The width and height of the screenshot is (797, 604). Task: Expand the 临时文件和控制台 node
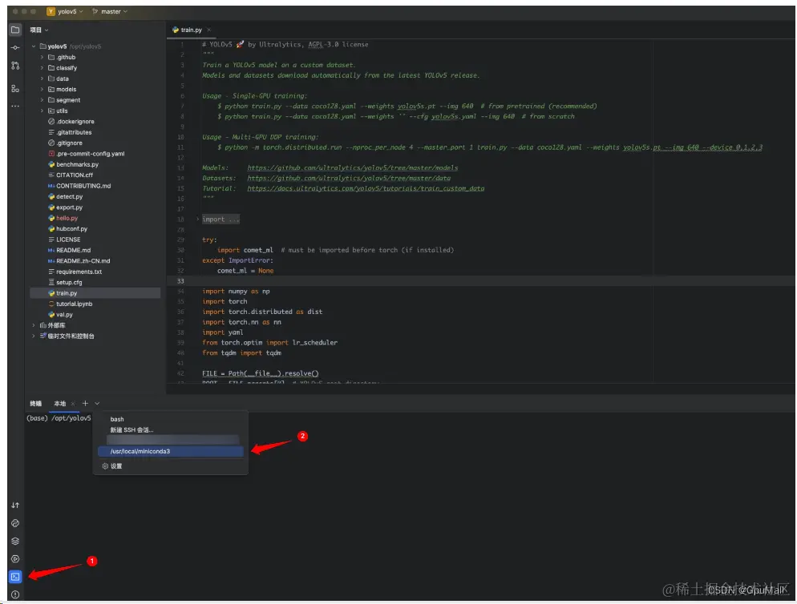pyautogui.click(x=34, y=336)
